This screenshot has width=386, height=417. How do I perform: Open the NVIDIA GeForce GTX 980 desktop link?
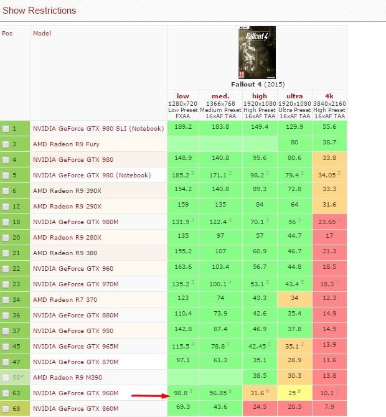coord(73,160)
